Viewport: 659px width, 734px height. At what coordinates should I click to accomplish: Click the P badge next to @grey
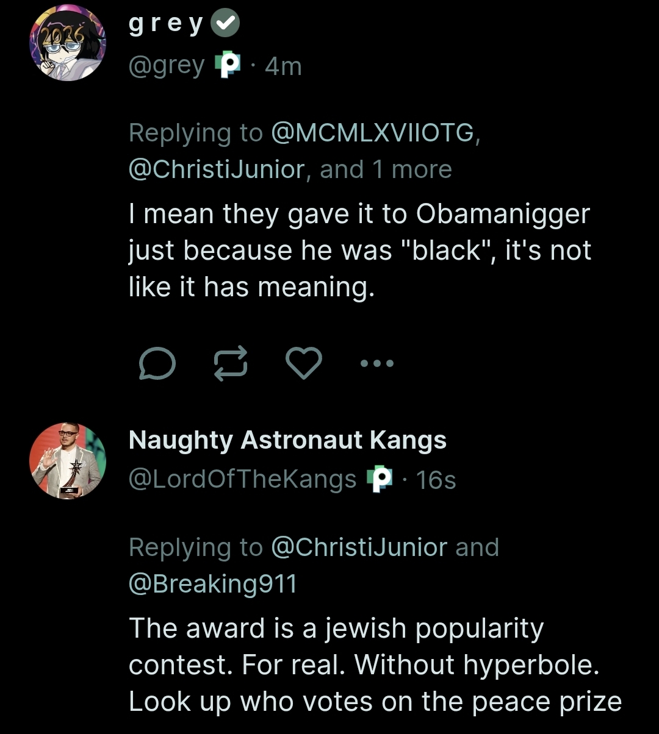tap(228, 66)
